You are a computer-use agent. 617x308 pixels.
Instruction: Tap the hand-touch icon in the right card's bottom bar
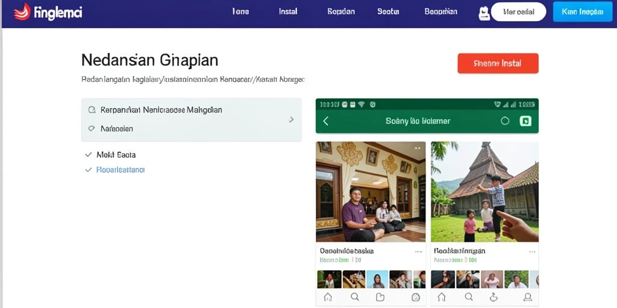[x=493, y=297]
